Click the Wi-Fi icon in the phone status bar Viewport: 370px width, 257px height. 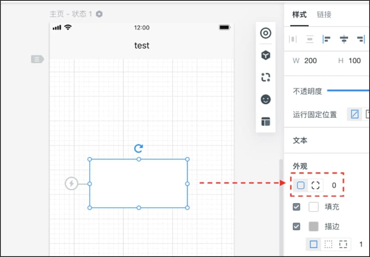68,27
